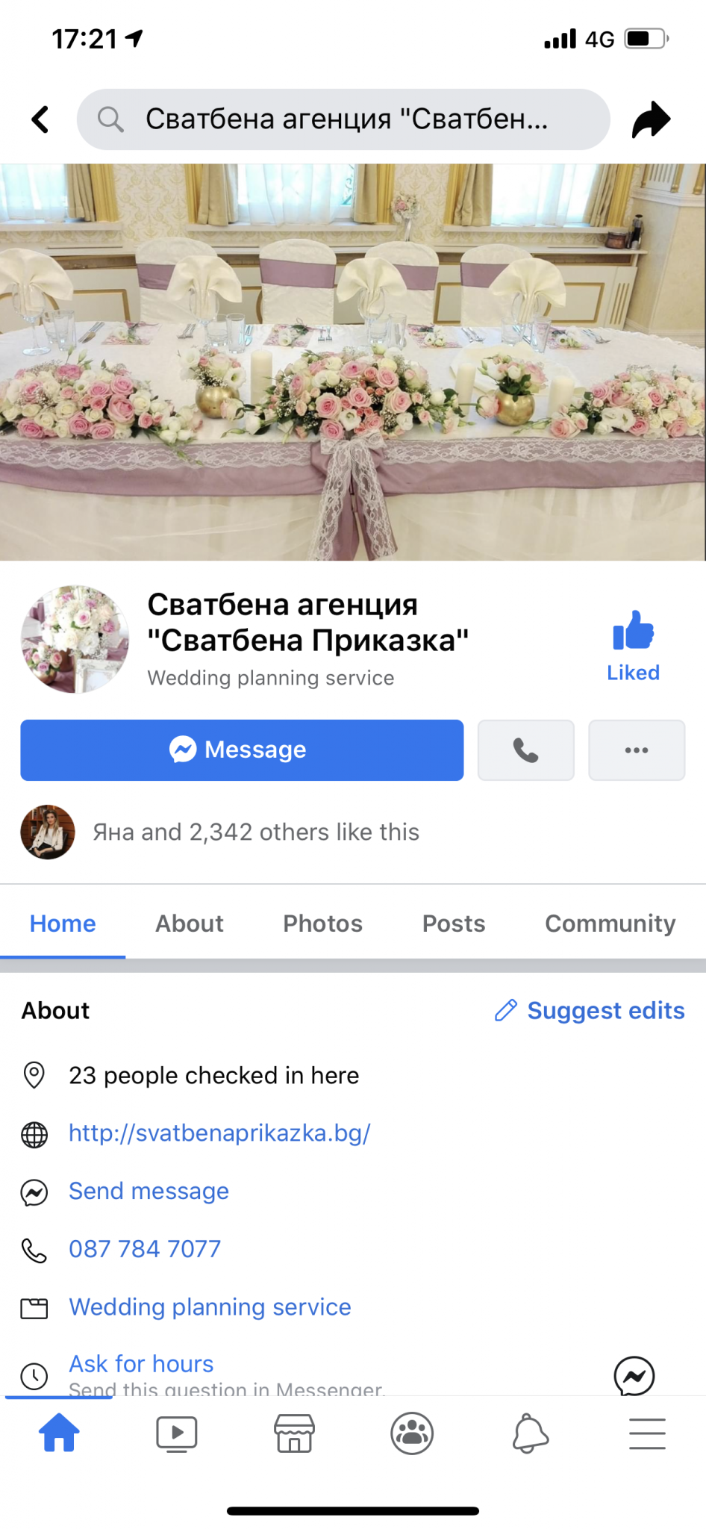Tap Suggest edits link

pyautogui.click(x=590, y=1010)
